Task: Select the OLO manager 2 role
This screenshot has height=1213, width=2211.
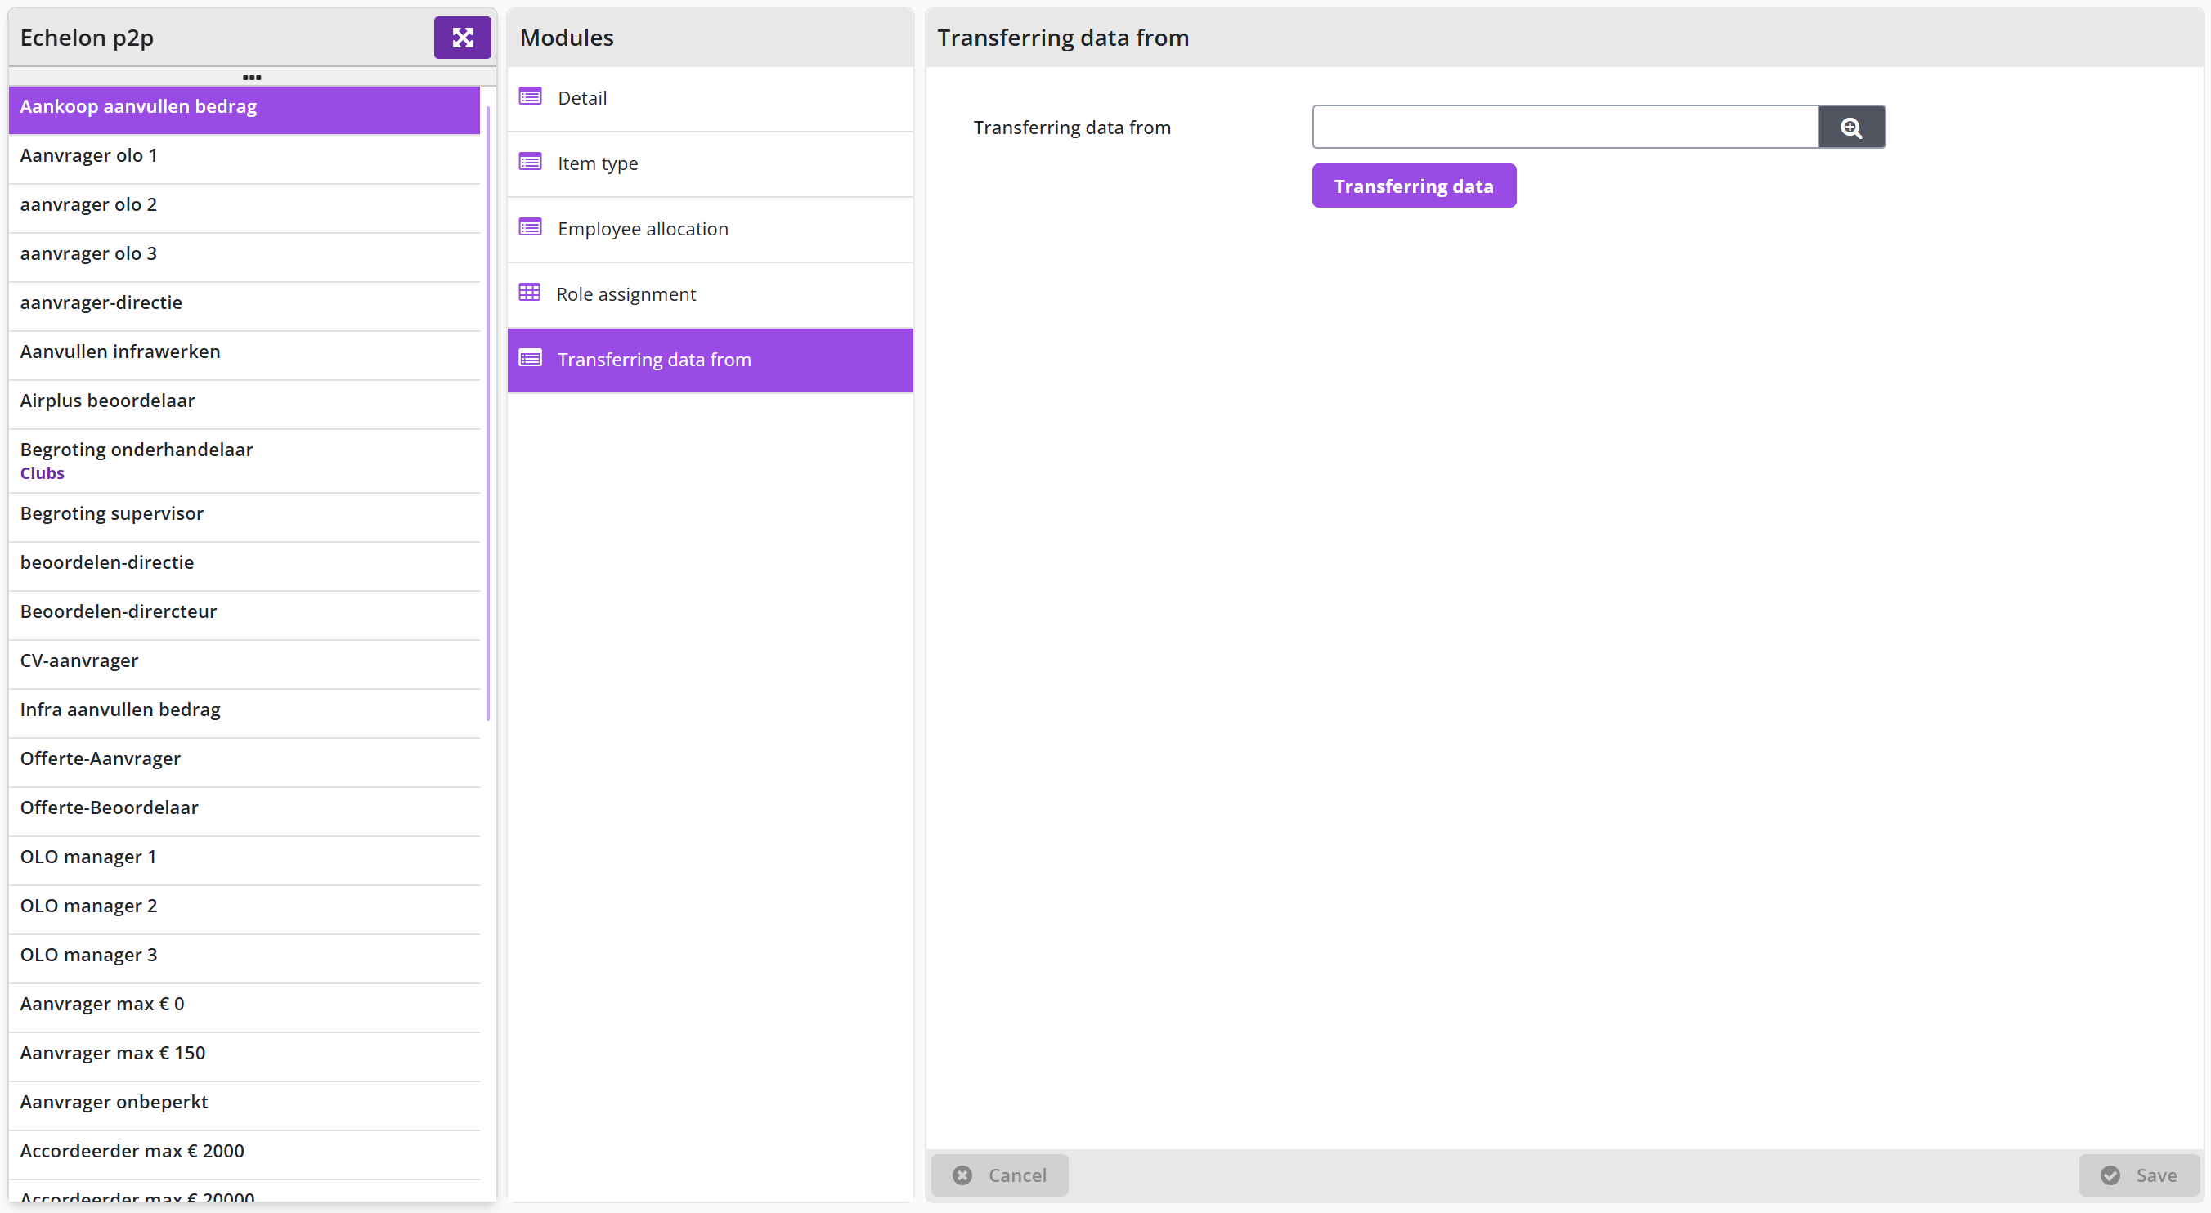Action: [244, 906]
